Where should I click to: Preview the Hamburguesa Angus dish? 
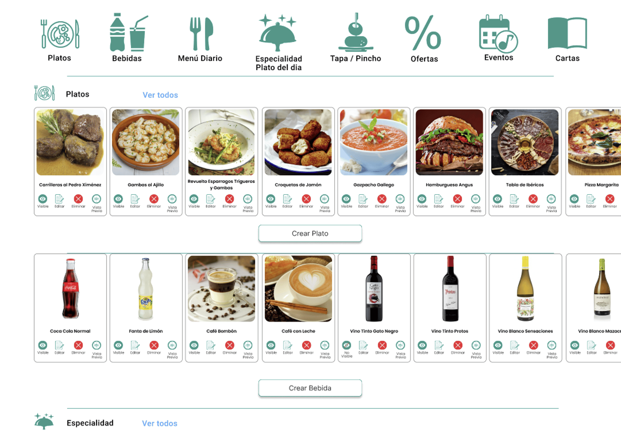[475, 199]
